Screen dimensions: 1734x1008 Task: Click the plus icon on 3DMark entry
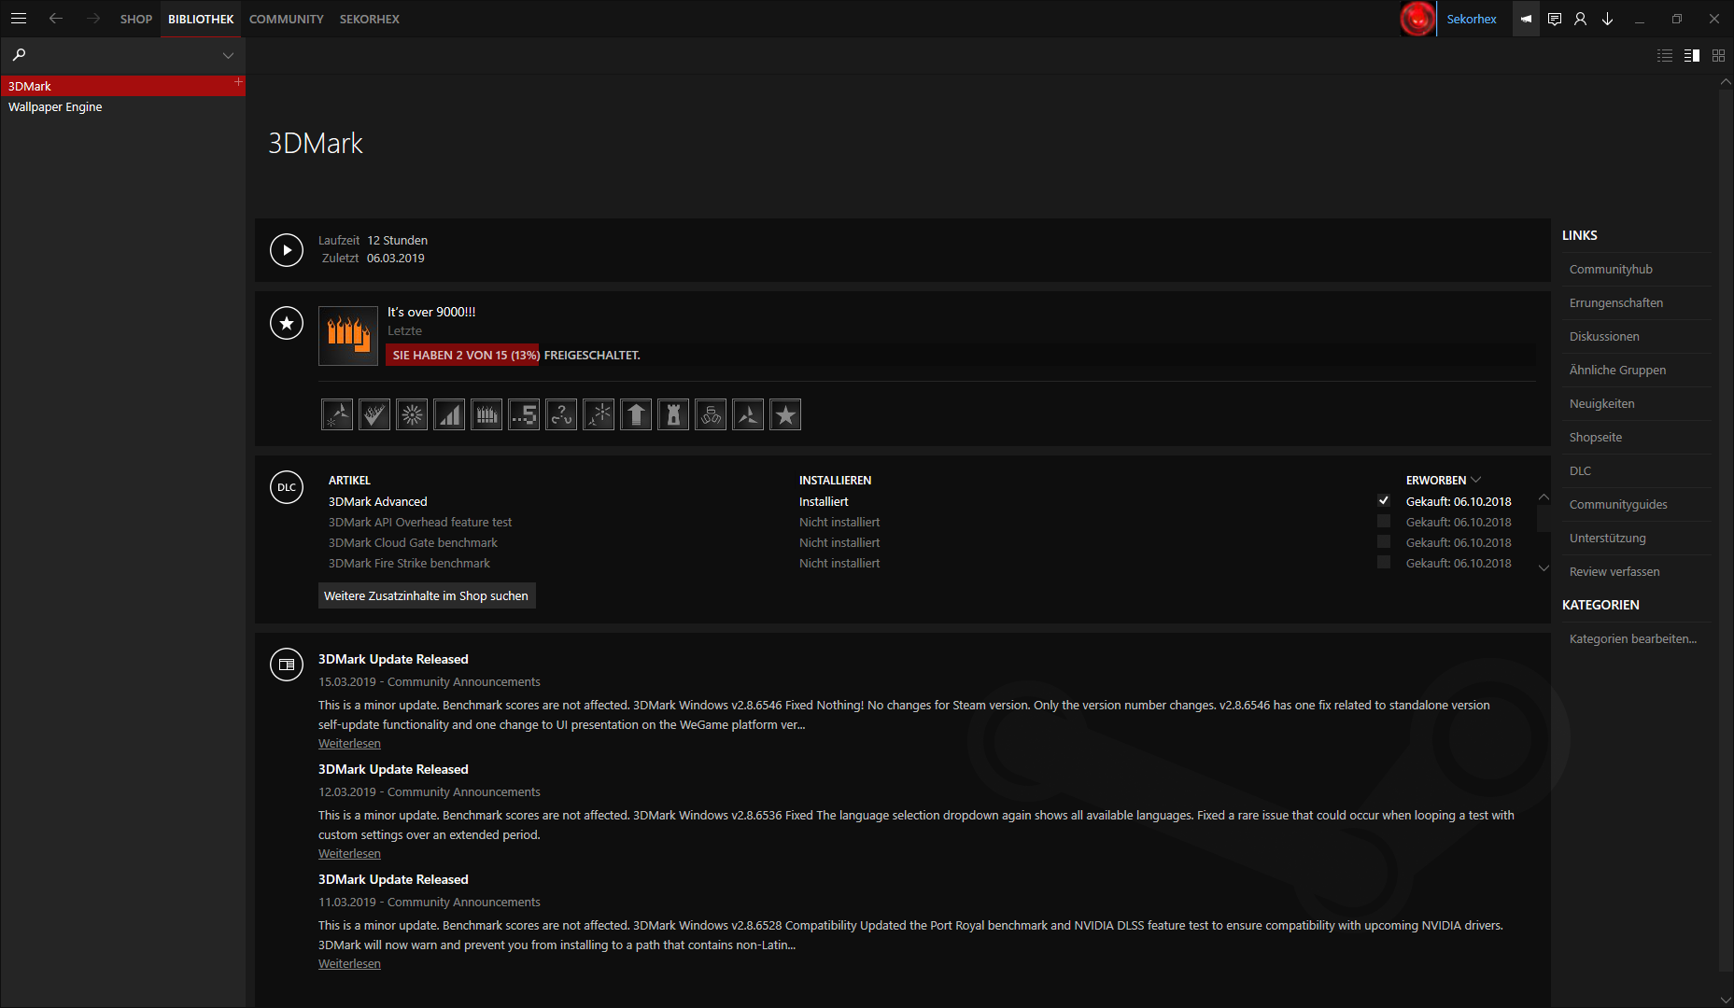click(x=238, y=82)
